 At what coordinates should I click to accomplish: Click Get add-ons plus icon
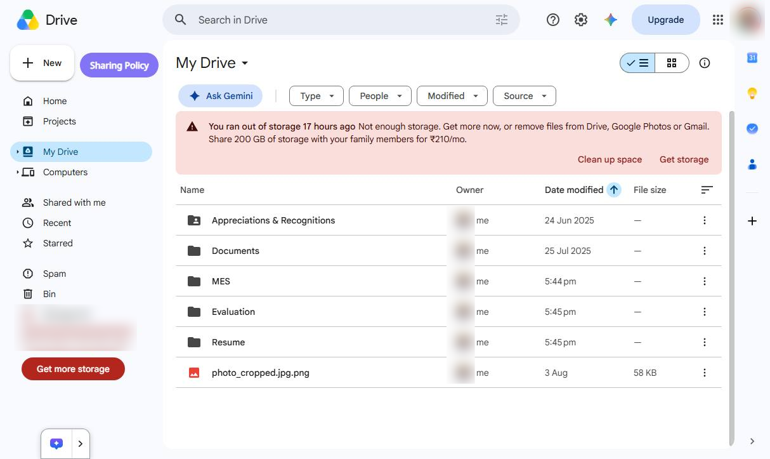(x=752, y=221)
